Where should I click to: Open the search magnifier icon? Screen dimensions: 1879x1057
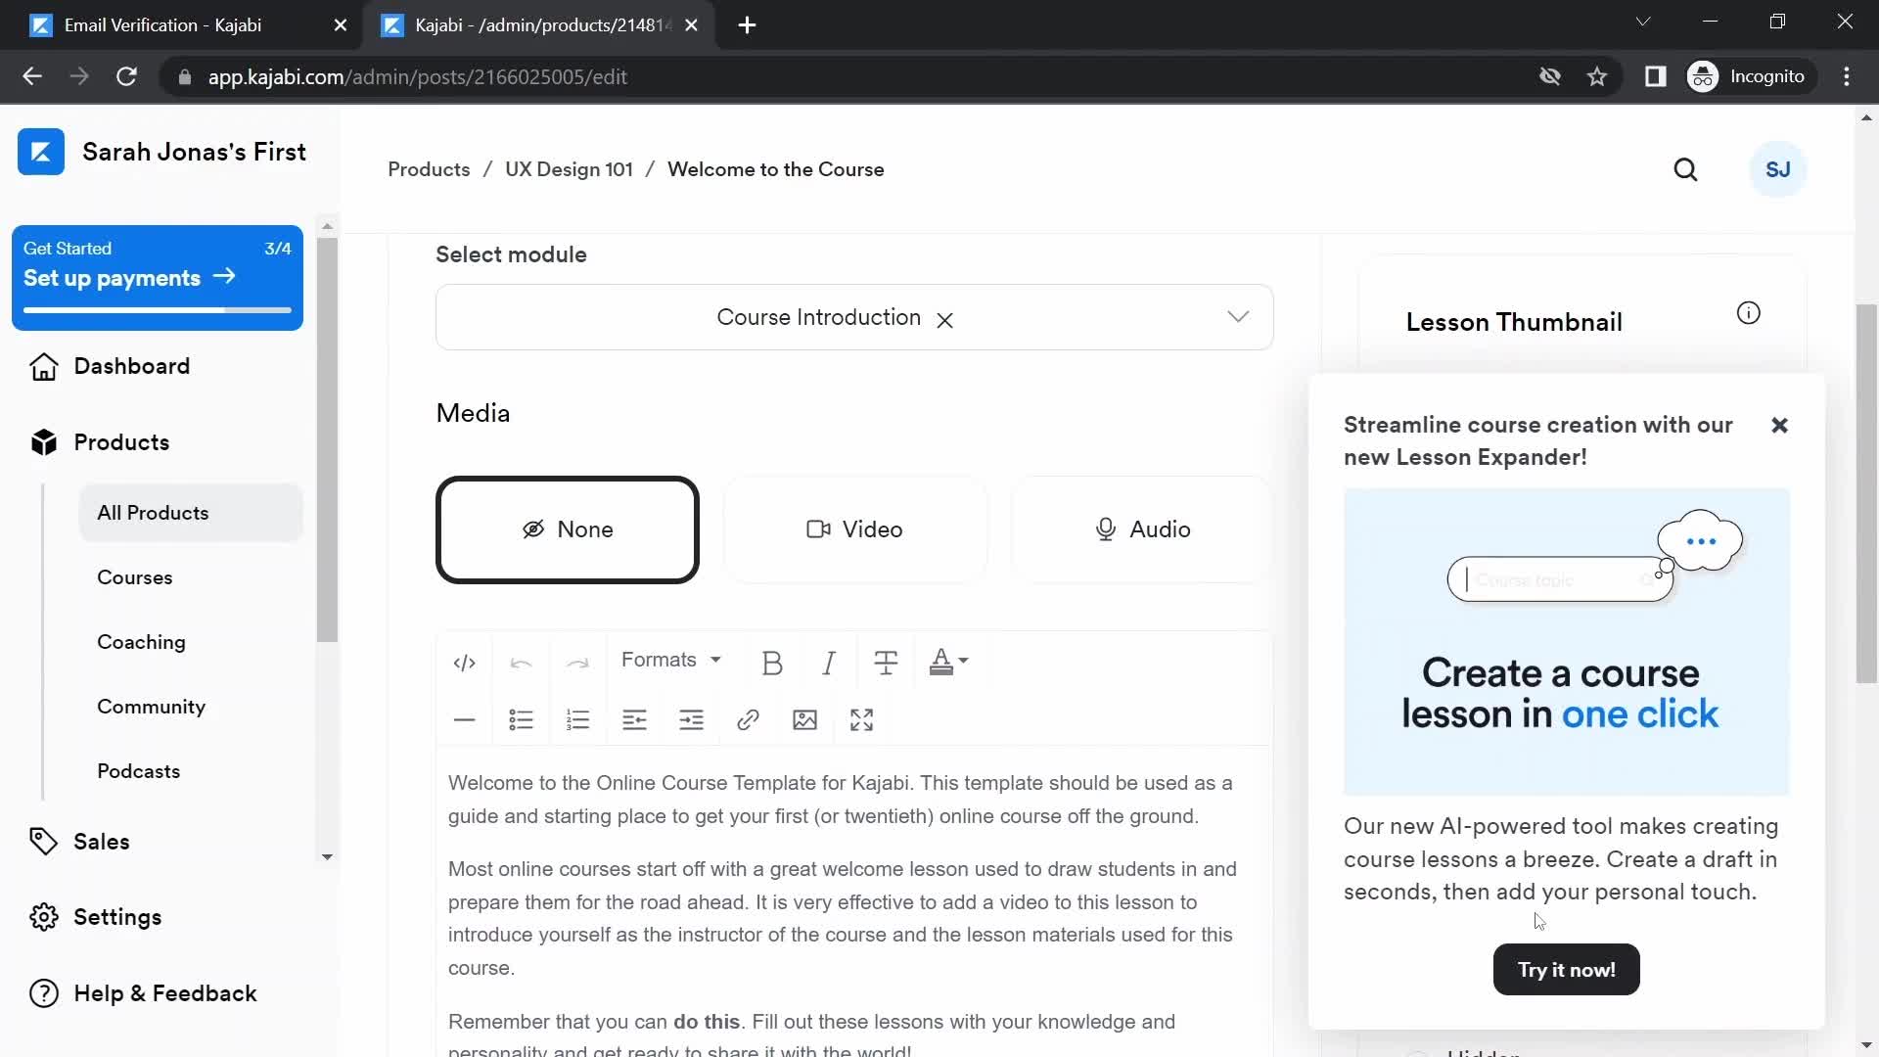[1685, 170]
